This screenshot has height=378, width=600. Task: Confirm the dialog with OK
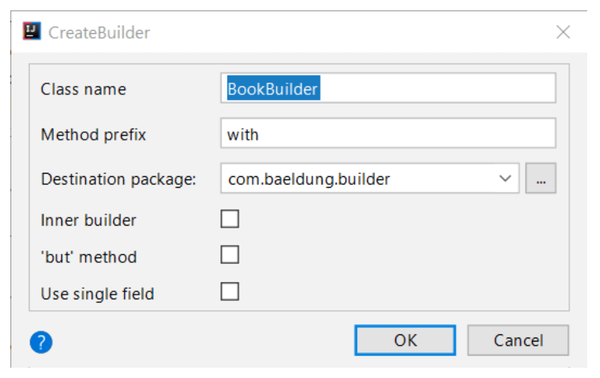pyautogui.click(x=405, y=340)
